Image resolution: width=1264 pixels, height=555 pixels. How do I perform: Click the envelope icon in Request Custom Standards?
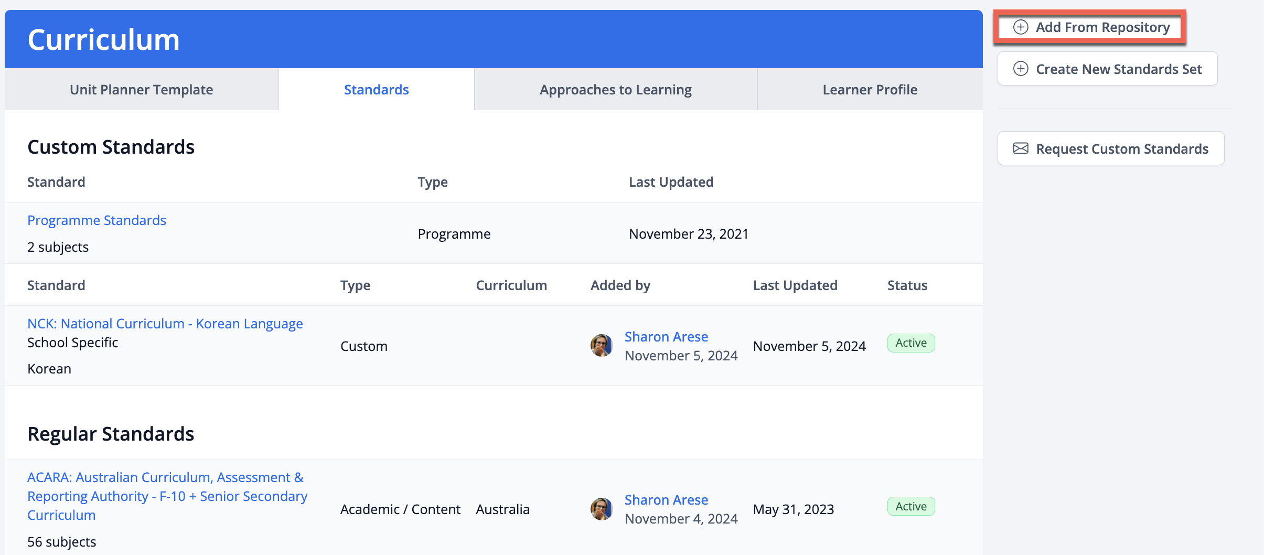click(x=1021, y=148)
